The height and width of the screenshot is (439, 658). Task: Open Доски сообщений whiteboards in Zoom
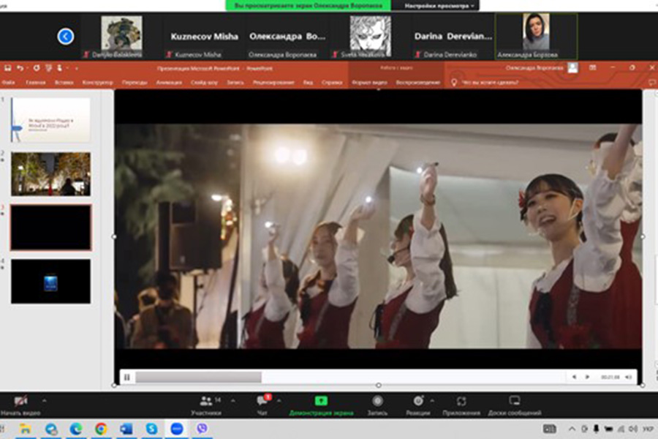click(x=515, y=405)
